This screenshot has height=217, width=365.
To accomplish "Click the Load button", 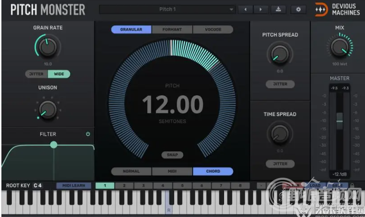I will [x=315, y=186].
